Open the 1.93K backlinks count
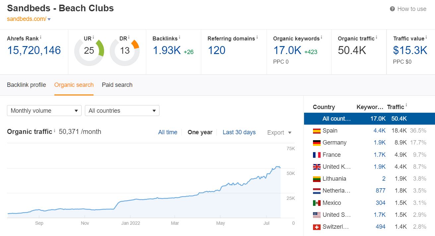 [167, 50]
